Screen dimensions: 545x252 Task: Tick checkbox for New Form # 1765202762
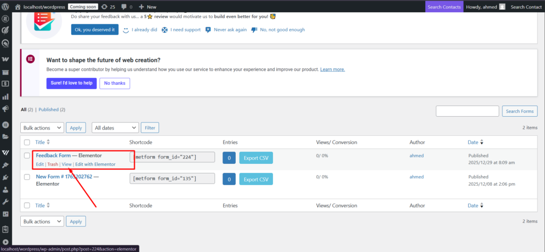(27, 176)
